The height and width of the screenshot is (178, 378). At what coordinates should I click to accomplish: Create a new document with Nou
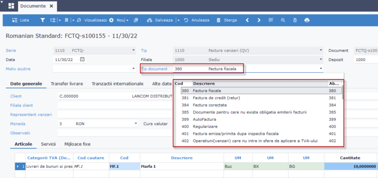117,20
